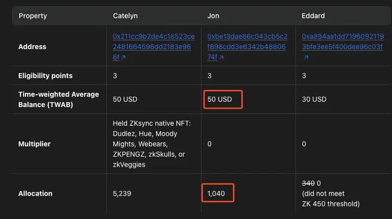This screenshot has width=392, height=219.
Task: Click Catelyn's 5,239 allocation value
Action: point(122,193)
